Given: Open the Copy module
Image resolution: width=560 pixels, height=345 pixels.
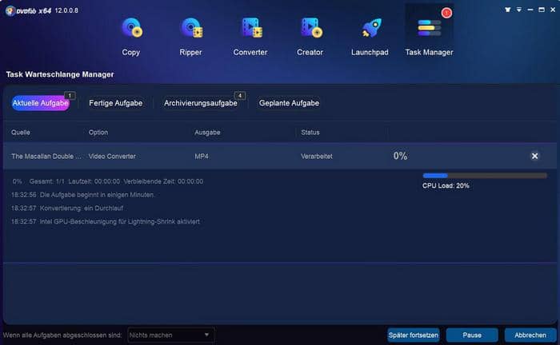Looking at the screenshot, I should point(131,37).
